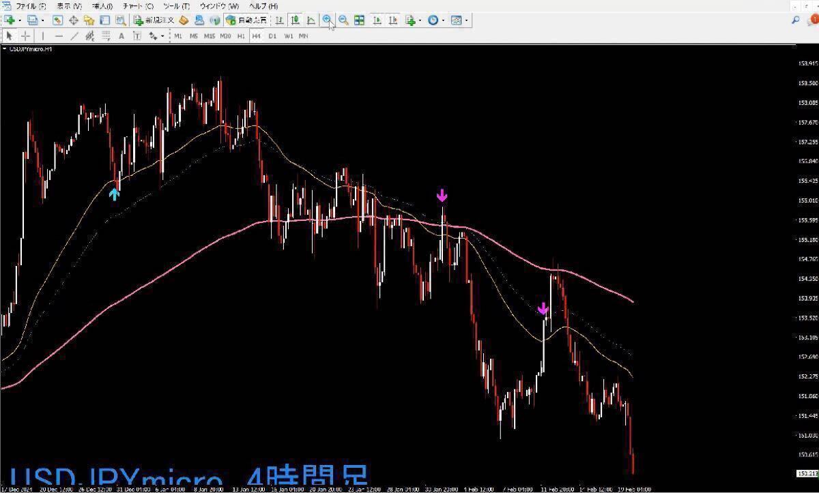
Task: Activate the standard cursor mode
Action: point(10,35)
